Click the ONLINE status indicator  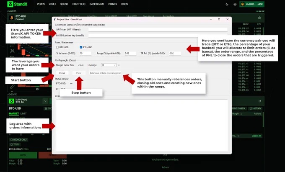click(260, 11)
